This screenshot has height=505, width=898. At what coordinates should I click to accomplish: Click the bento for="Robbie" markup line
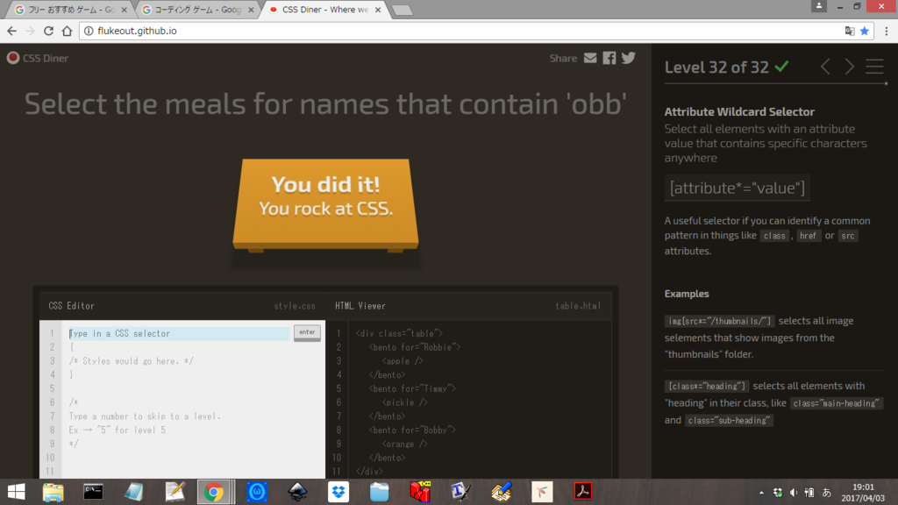point(415,347)
